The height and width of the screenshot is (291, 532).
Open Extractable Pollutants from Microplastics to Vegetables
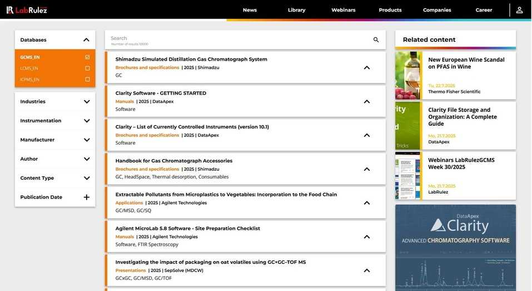coord(226,195)
